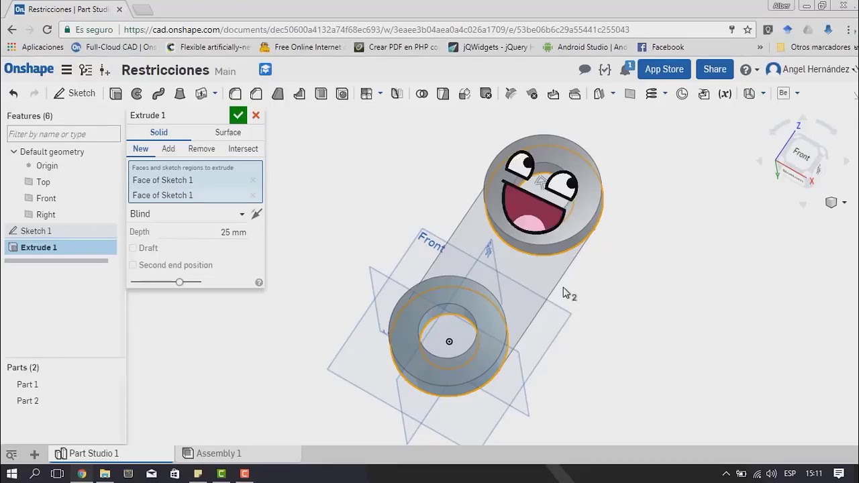The width and height of the screenshot is (859, 483).
Task: Select the Fillet tool icon
Action: pos(235,93)
